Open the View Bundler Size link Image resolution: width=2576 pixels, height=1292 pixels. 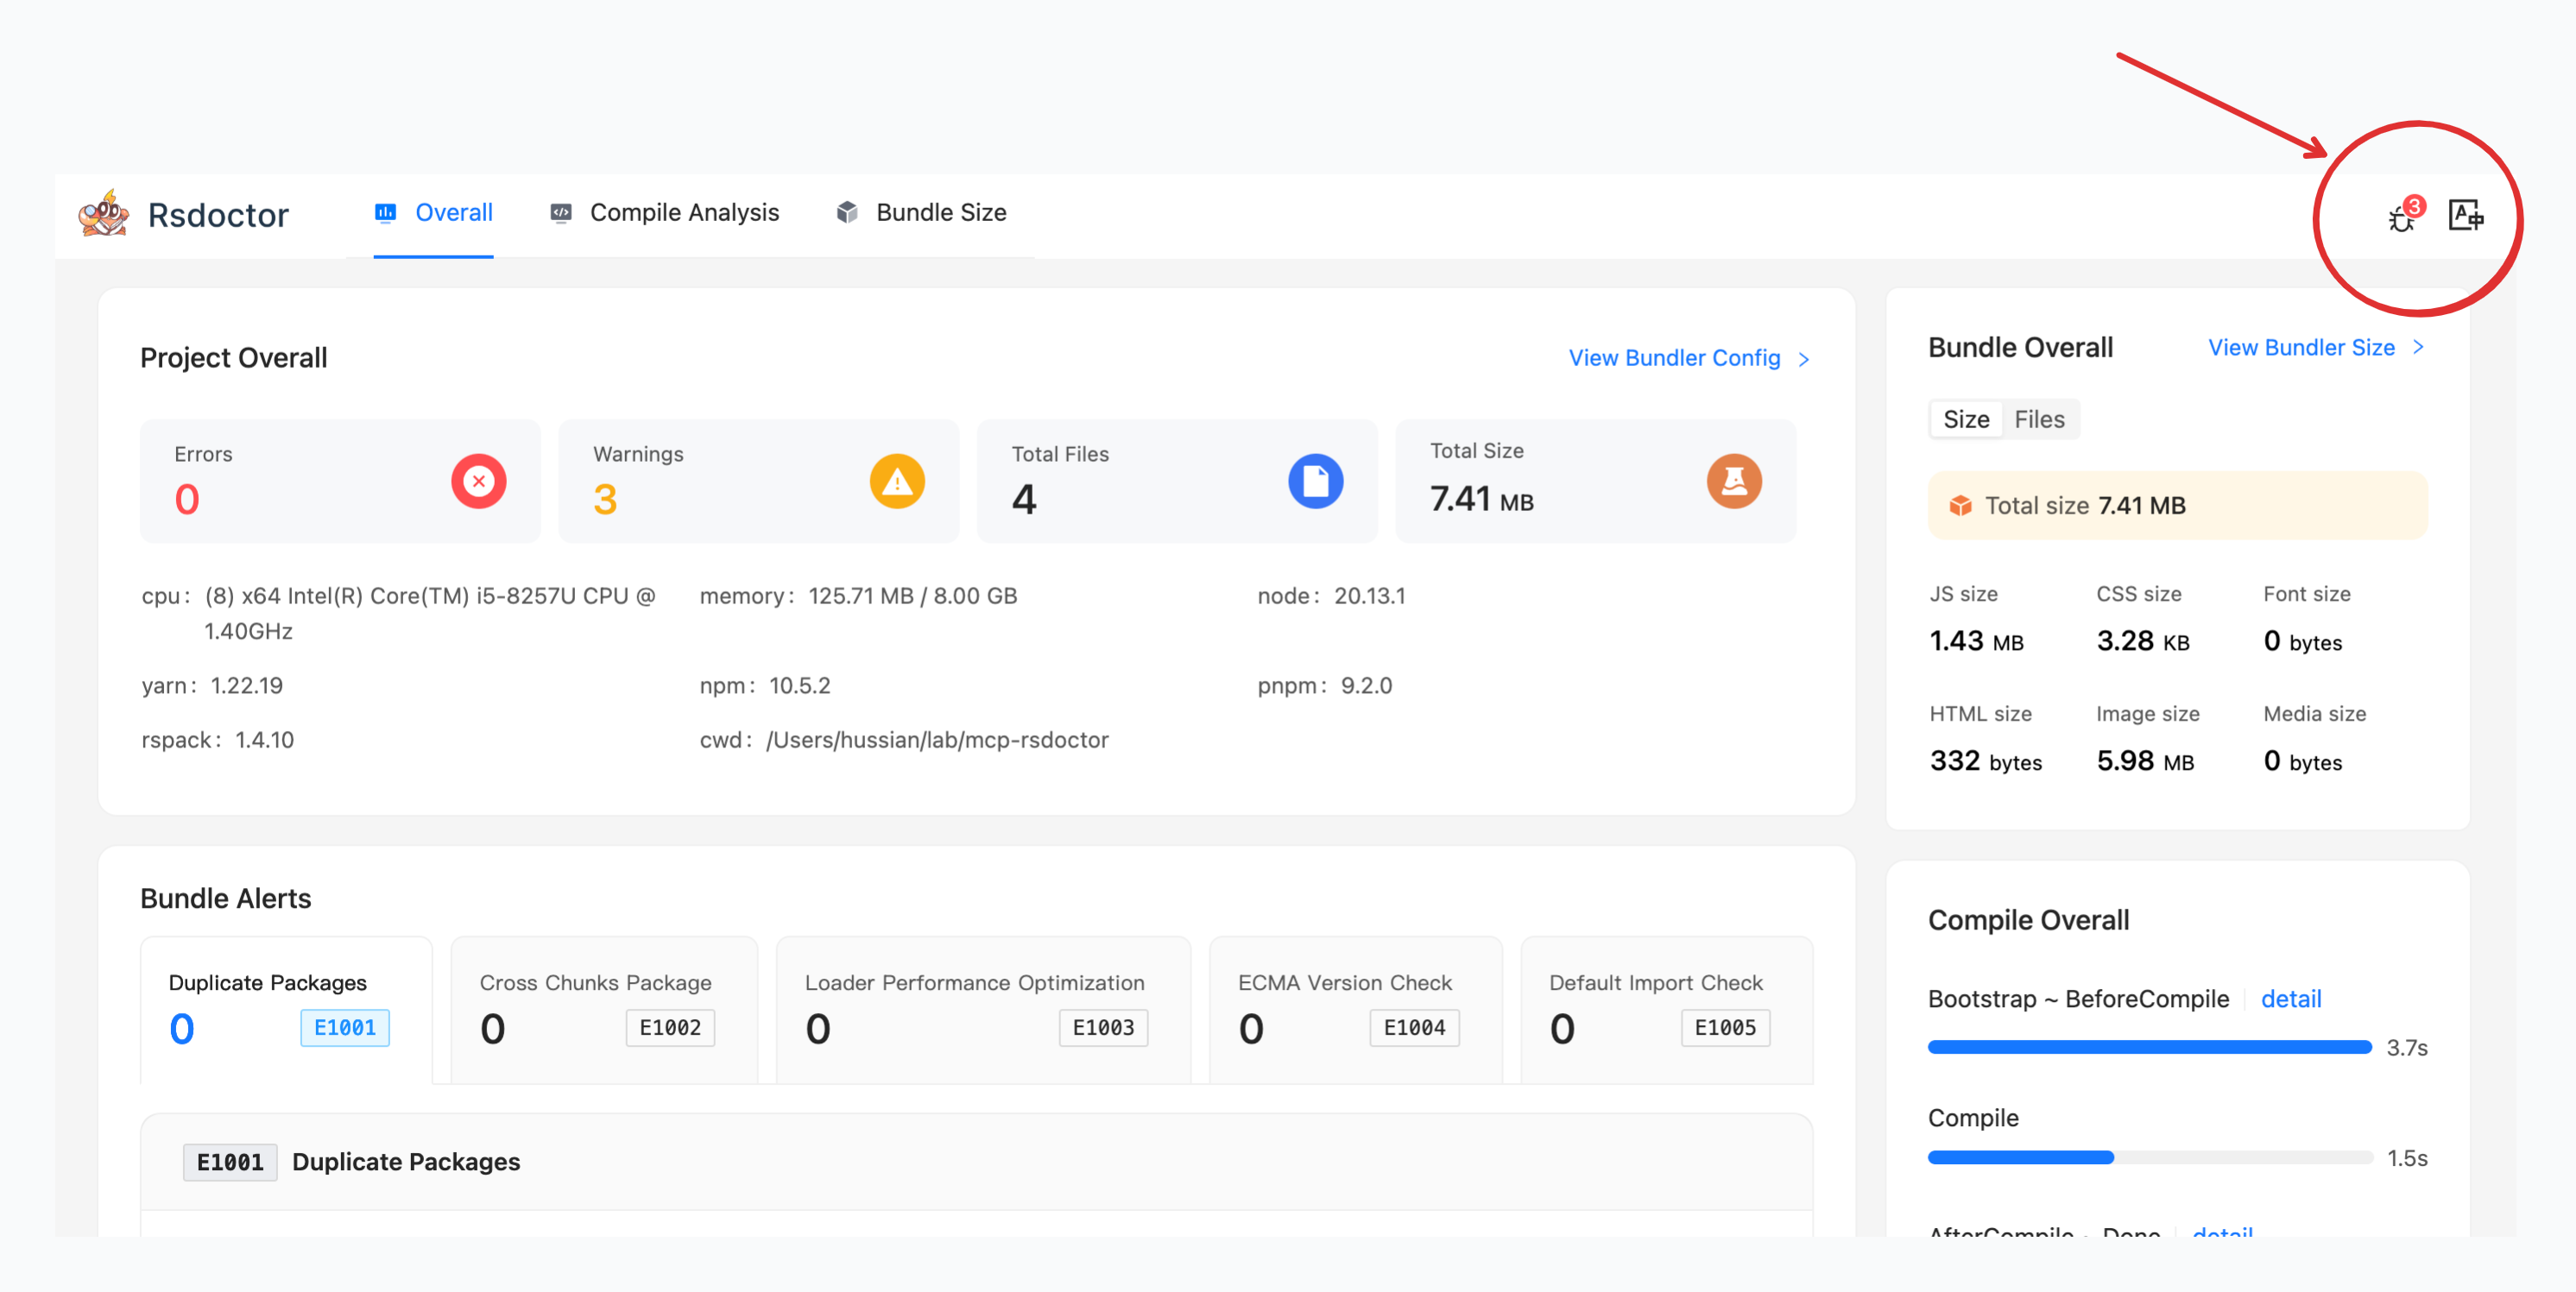2301,347
